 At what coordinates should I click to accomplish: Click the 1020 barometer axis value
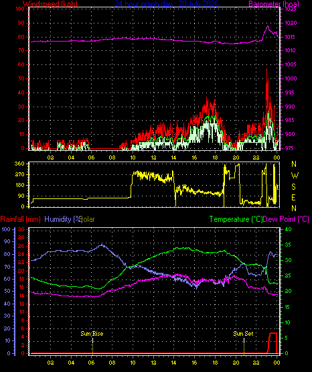tap(291, 23)
